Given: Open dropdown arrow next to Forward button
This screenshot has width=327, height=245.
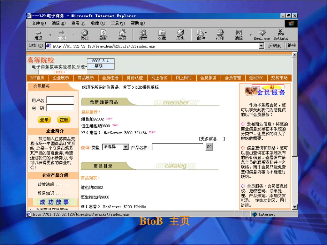Looking at the screenshot, I should tap(73, 35).
